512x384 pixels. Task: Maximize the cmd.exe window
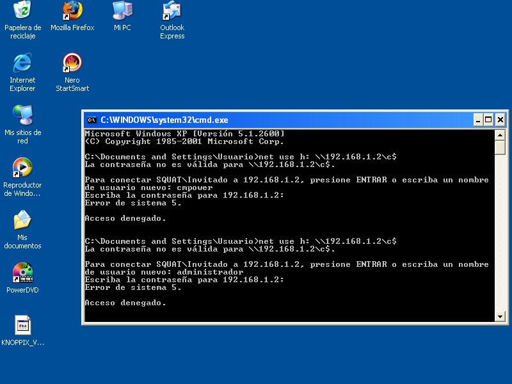pos(488,120)
